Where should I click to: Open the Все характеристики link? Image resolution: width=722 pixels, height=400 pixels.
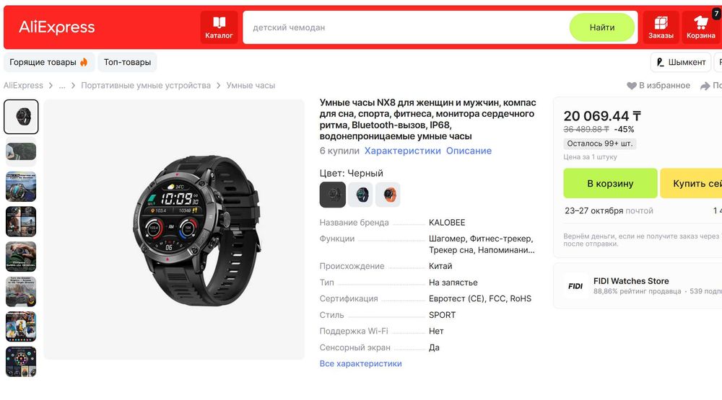point(360,364)
